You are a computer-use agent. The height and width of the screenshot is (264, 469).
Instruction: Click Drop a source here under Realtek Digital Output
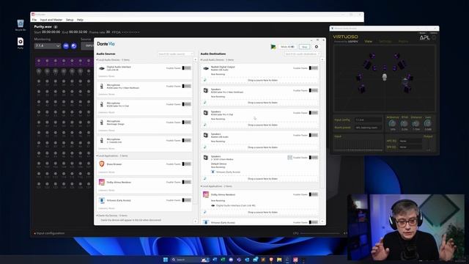(262, 80)
